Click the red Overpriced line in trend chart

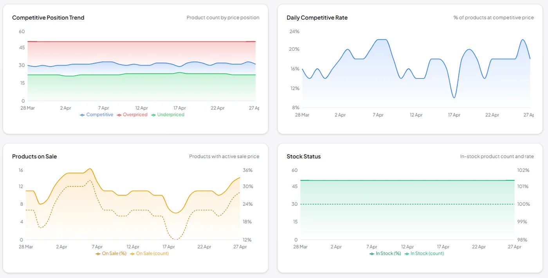[141, 41]
